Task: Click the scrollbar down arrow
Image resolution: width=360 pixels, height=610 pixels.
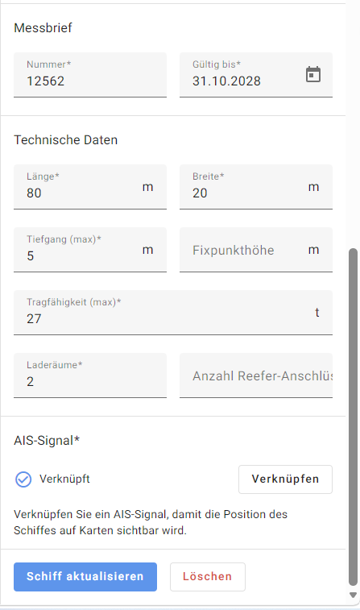Action: 353,595
